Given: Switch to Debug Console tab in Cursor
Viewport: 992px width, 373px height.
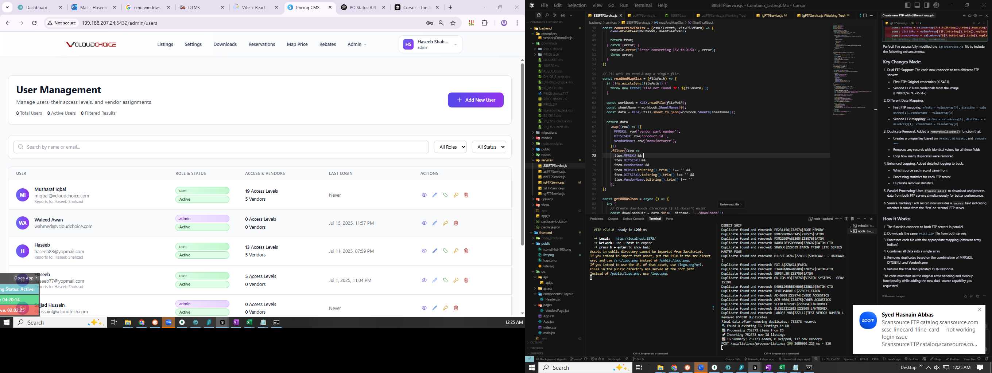Looking at the screenshot, I should coord(633,219).
